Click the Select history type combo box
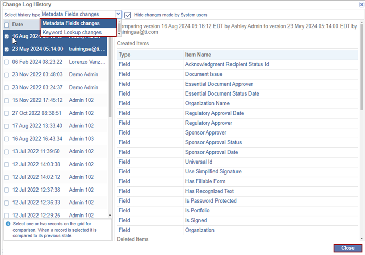The height and width of the screenshot is (255, 365). pos(78,15)
